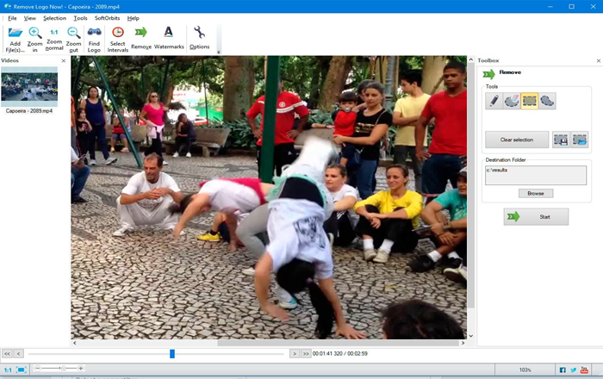Click the Start button
The image size is (603, 379).
[x=536, y=217]
